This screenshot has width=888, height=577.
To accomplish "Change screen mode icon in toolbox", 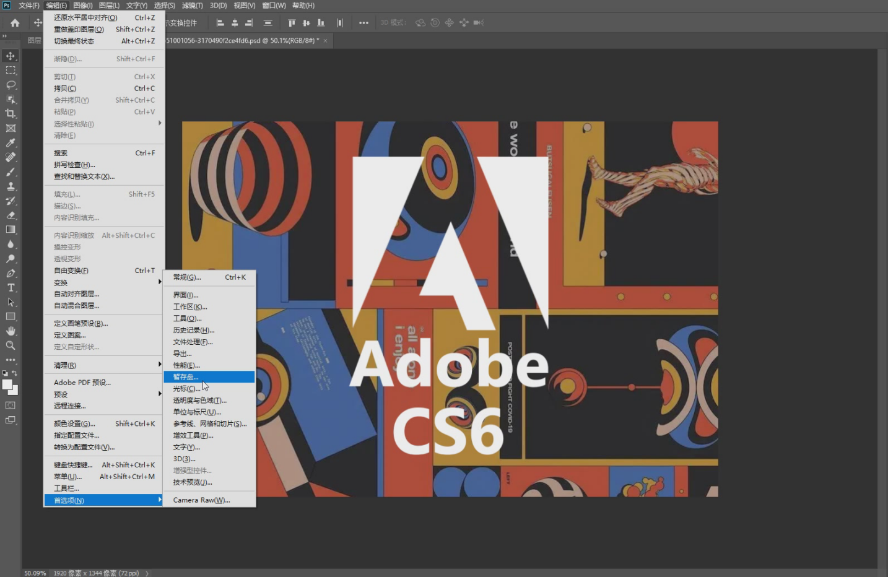I will (x=11, y=420).
